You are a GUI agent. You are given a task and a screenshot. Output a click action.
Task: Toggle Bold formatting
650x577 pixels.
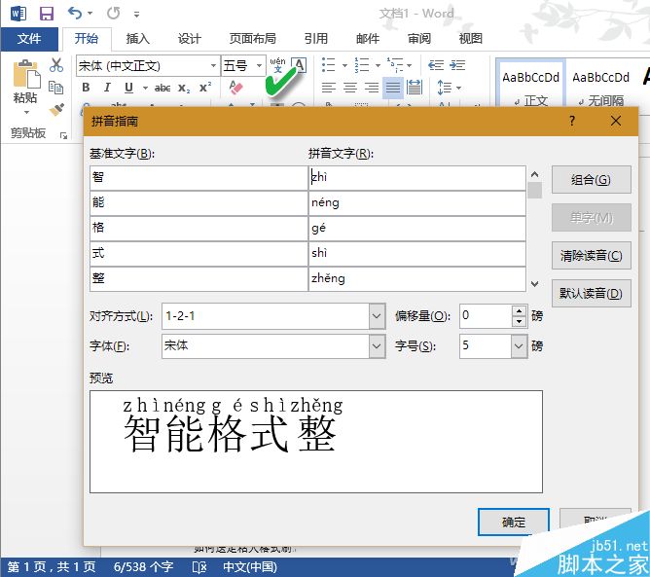pyautogui.click(x=87, y=88)
